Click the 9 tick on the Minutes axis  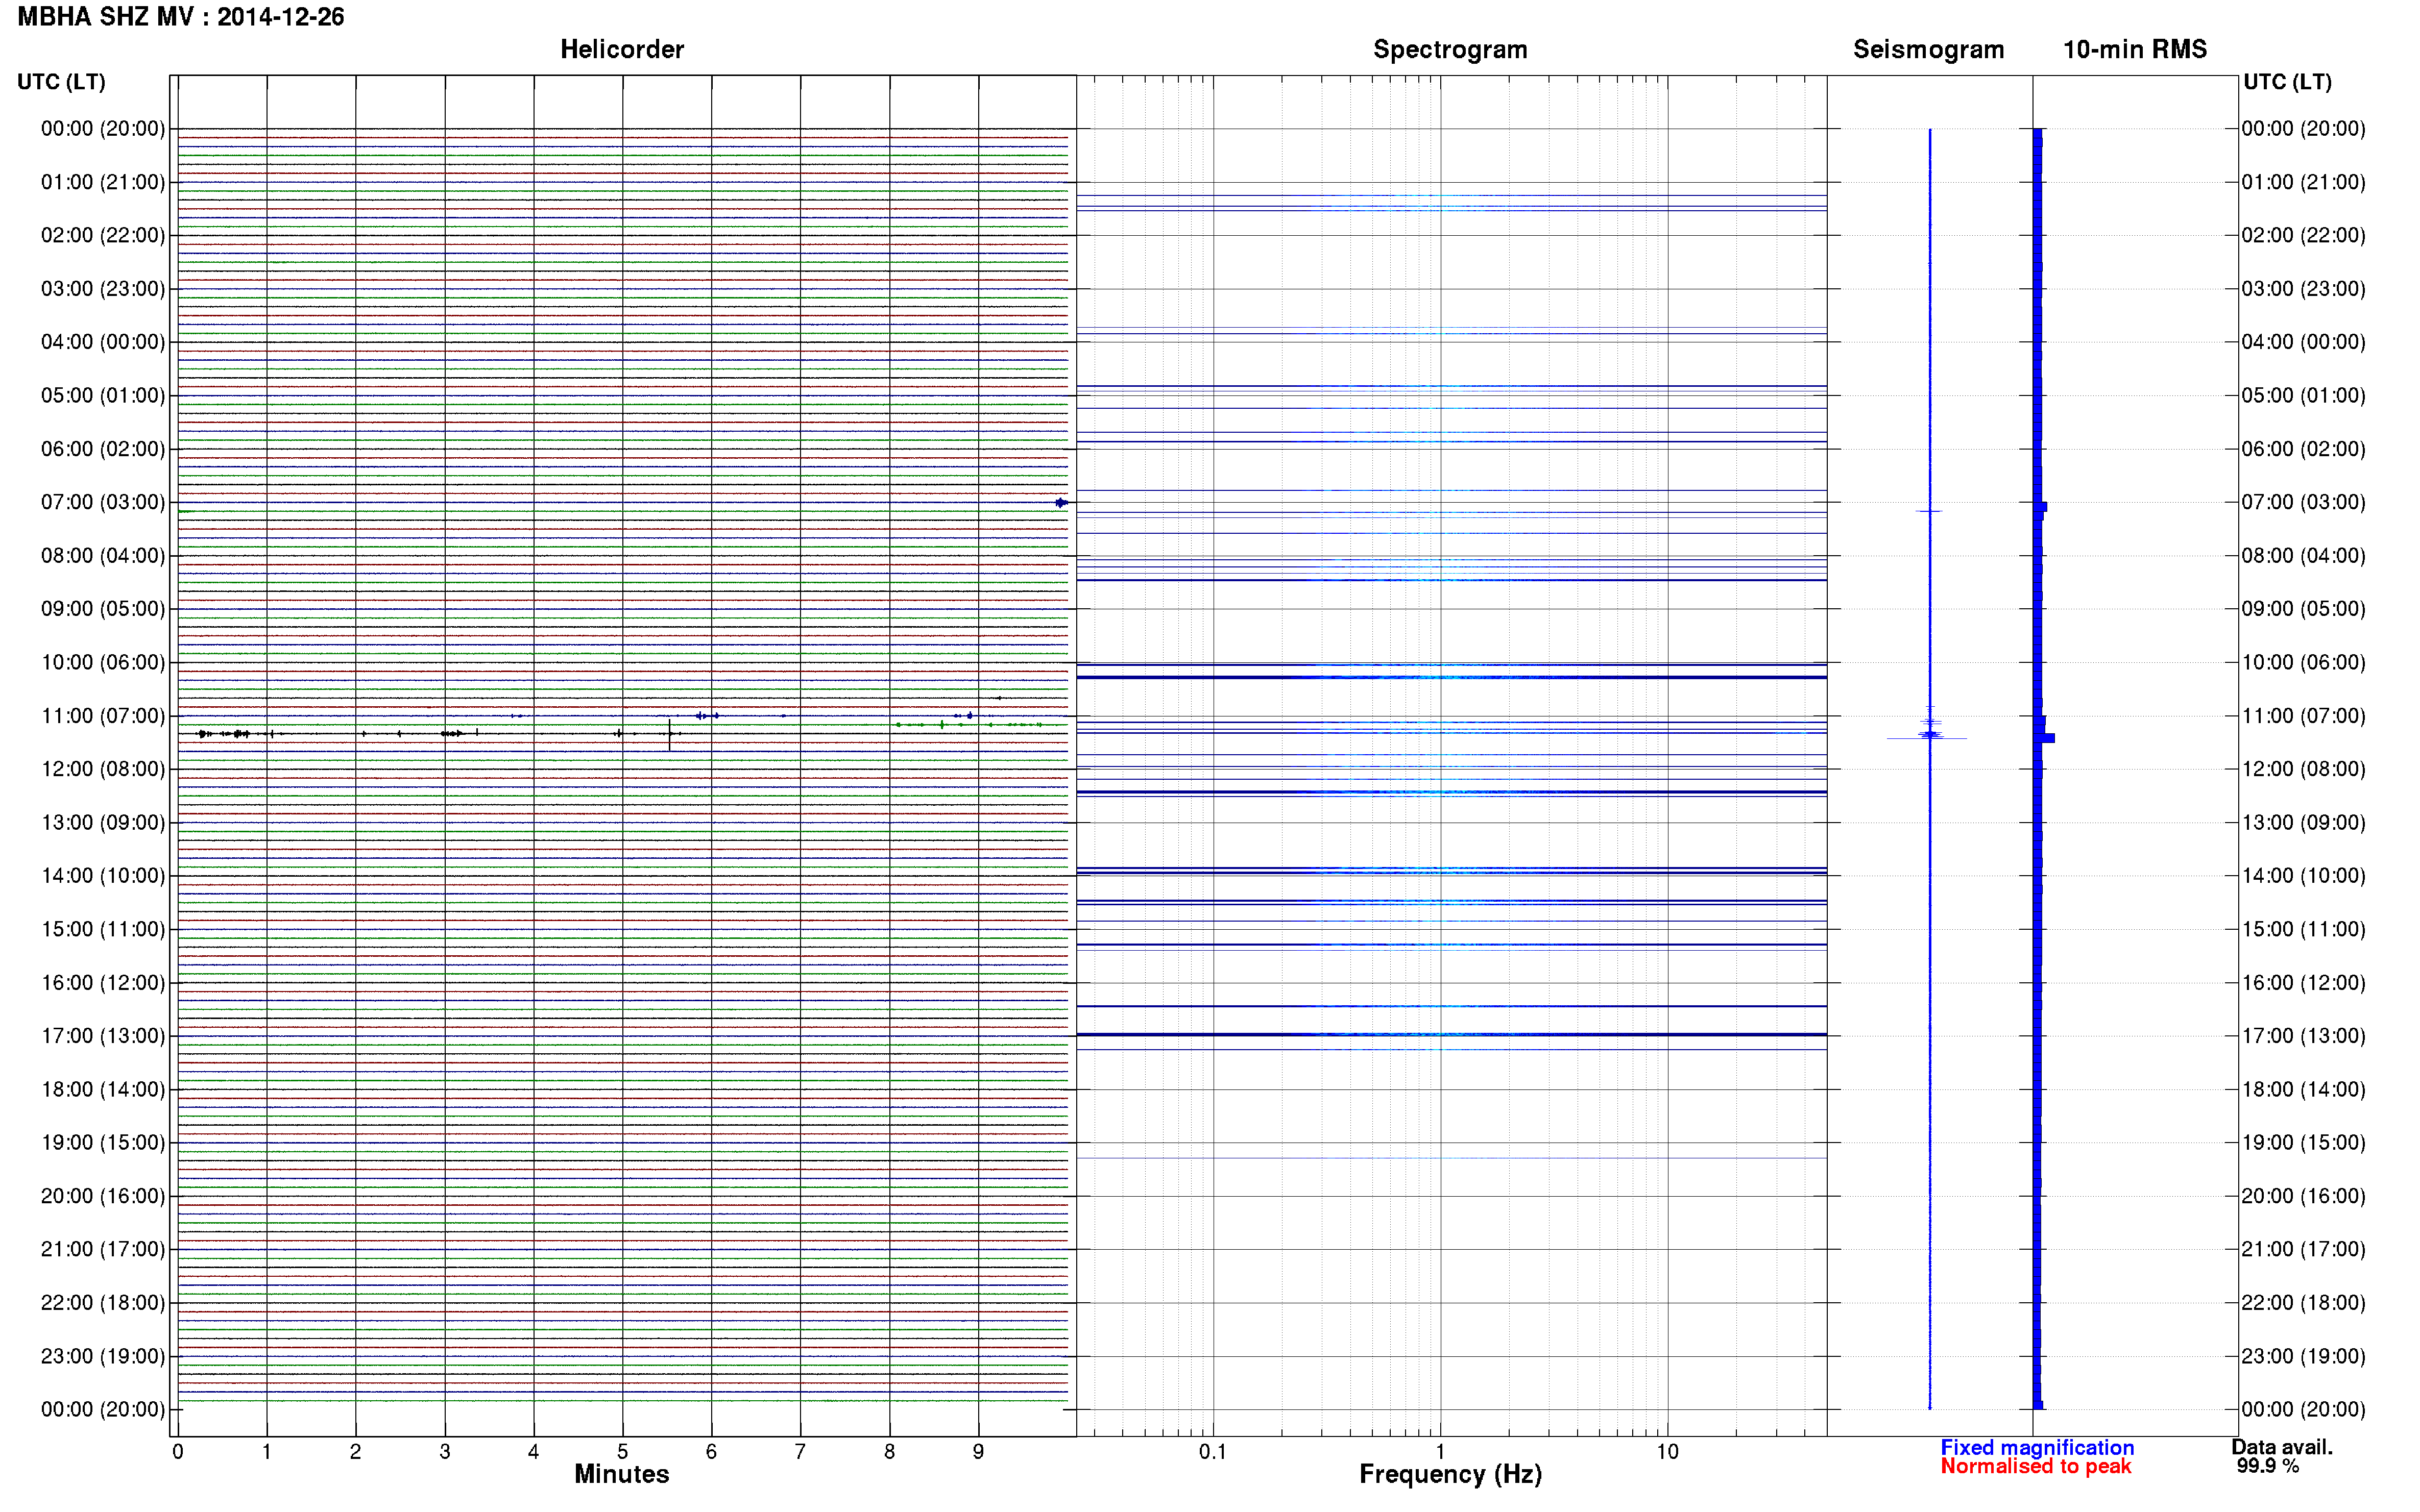click(978, 1452)
